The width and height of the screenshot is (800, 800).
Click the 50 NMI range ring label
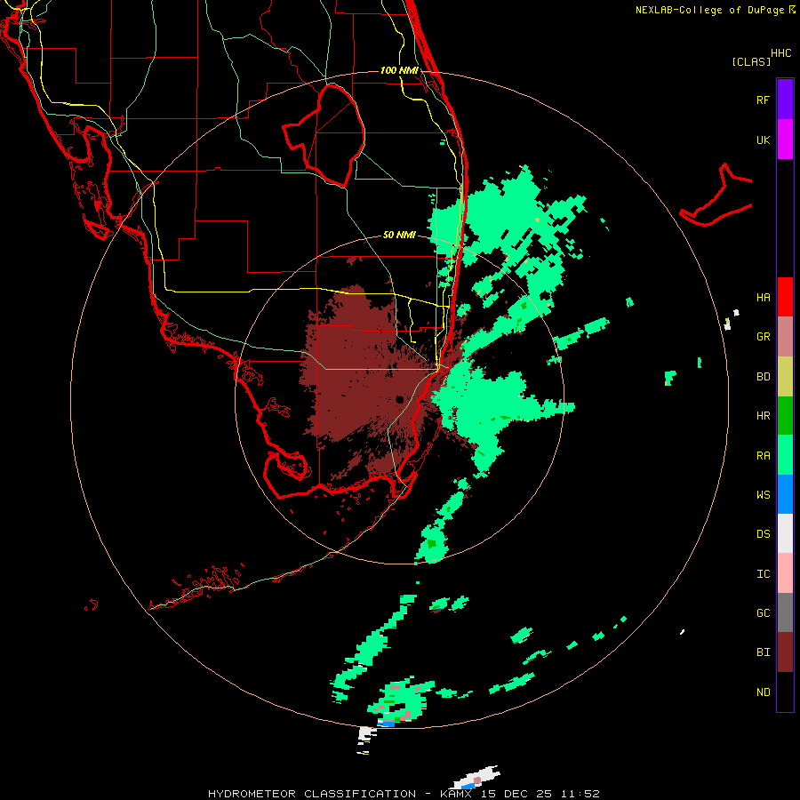click(399, 235)
